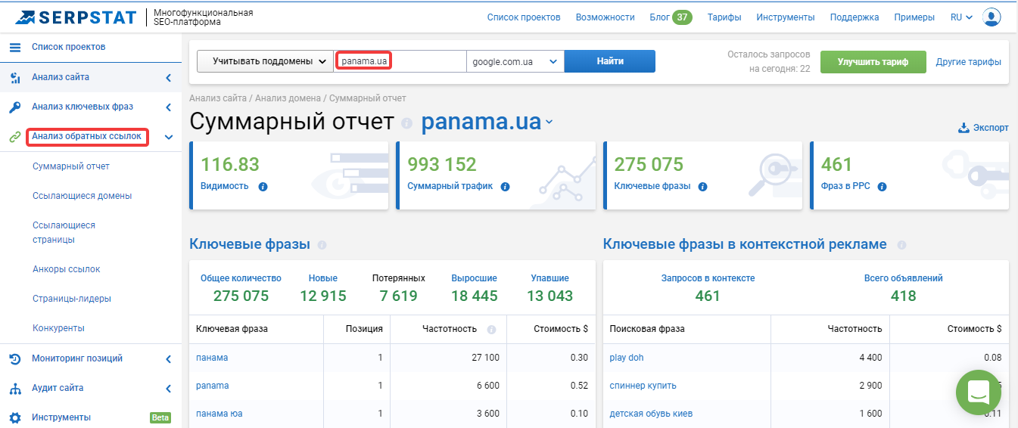The width and height of the screenshot is (1018, 428).
Task: Click info icon next to Ключевые фразы card
Action: (702, 186)
